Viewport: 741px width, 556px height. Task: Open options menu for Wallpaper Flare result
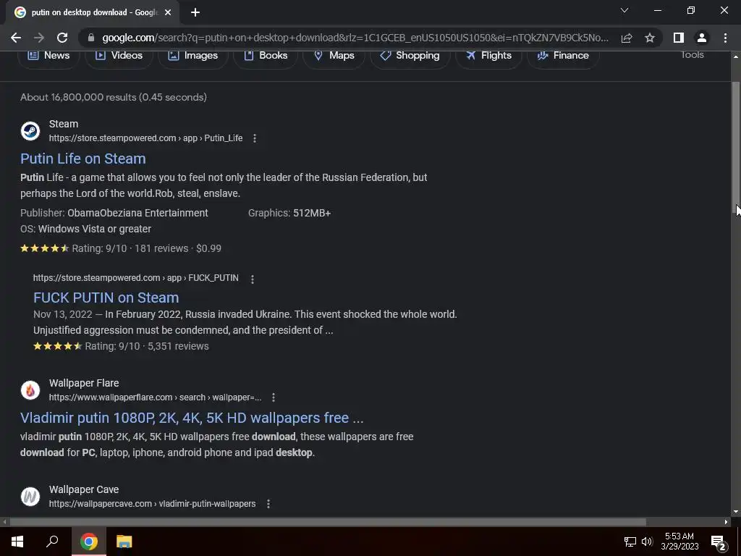coord(273,397)
